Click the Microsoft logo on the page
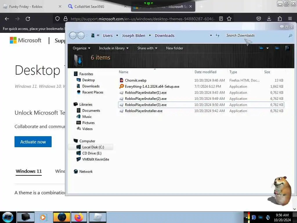This screenshot has height=223, width=297. pyautogui.click(x=26, y=40)
